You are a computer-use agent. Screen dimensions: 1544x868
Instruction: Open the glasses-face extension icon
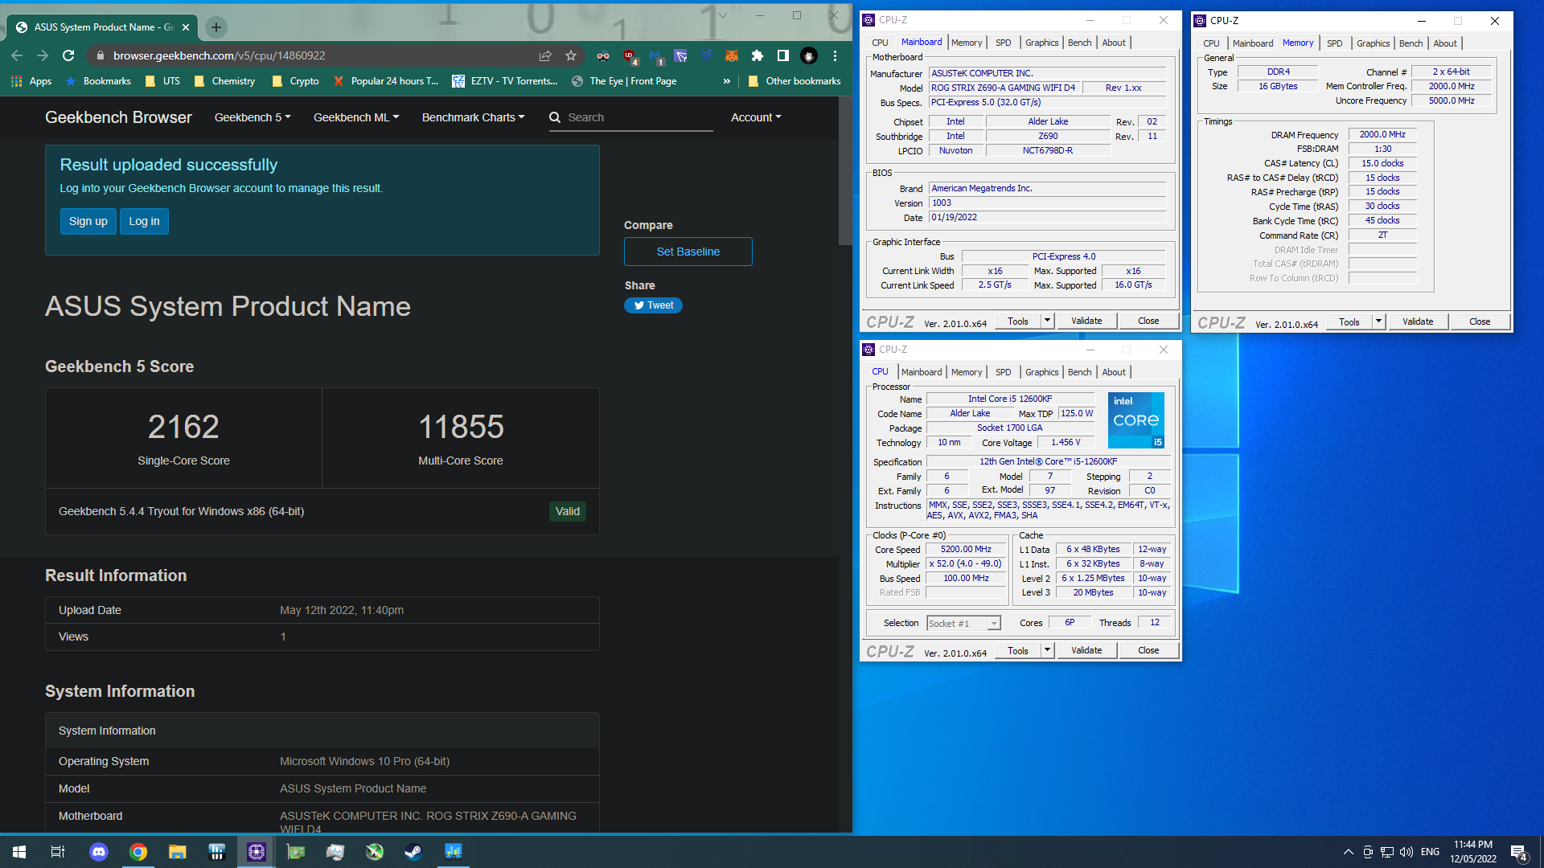pyautogui.click(x=602, y=55)
